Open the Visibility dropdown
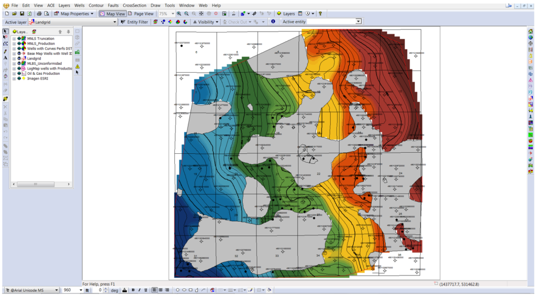Image resolution: width=536 pixels, height=296 pixels. (217, 22)
